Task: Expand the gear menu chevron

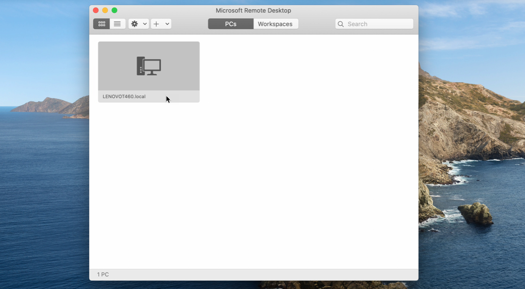Action: click(145, 24)
